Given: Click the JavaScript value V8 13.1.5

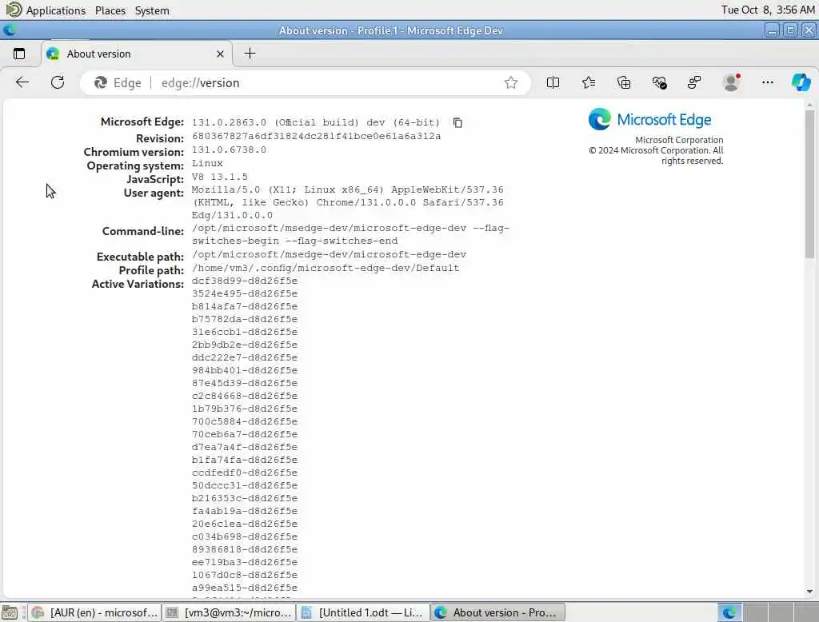Looking at the screenshot, I should (219, 177).
